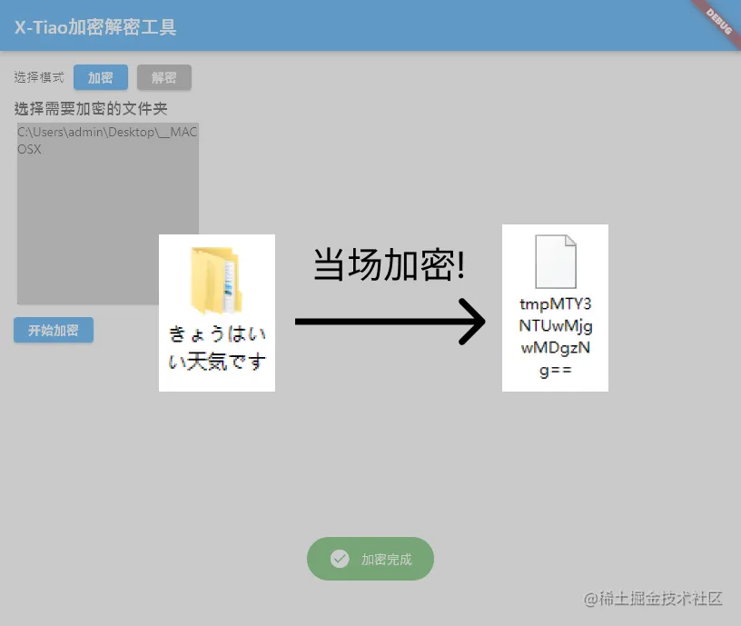This screenshot has width=741, height=626.
Task: Click the green checkmark icon in the completion toast
Action: [x=340, y=559]
